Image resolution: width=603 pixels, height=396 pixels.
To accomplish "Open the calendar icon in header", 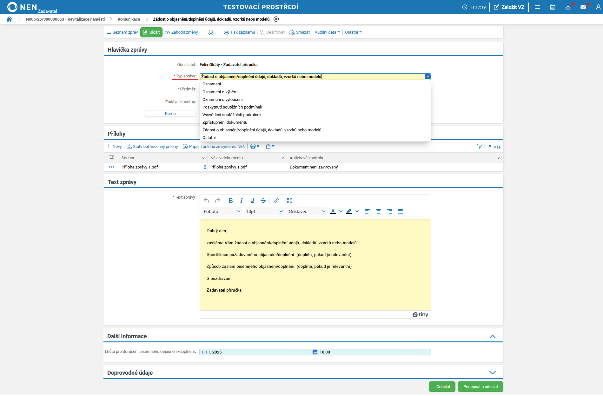I will pos(553,7).
